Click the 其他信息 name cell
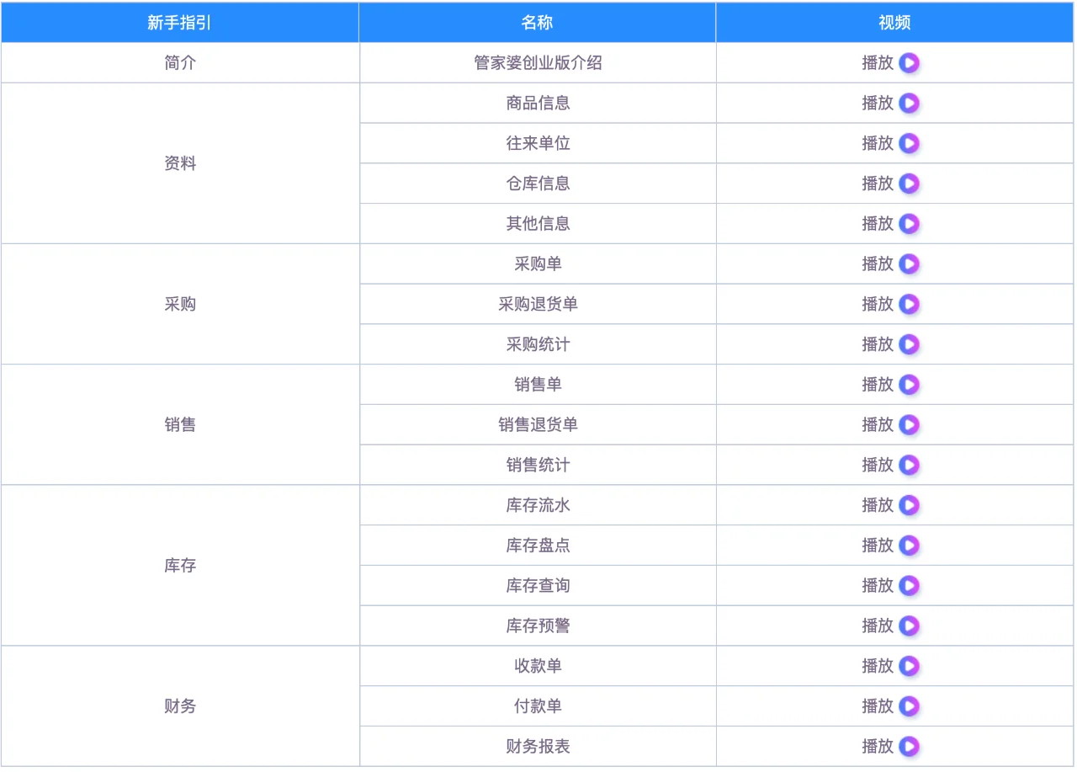This screenshot has height=772, width=1077. 538,224
